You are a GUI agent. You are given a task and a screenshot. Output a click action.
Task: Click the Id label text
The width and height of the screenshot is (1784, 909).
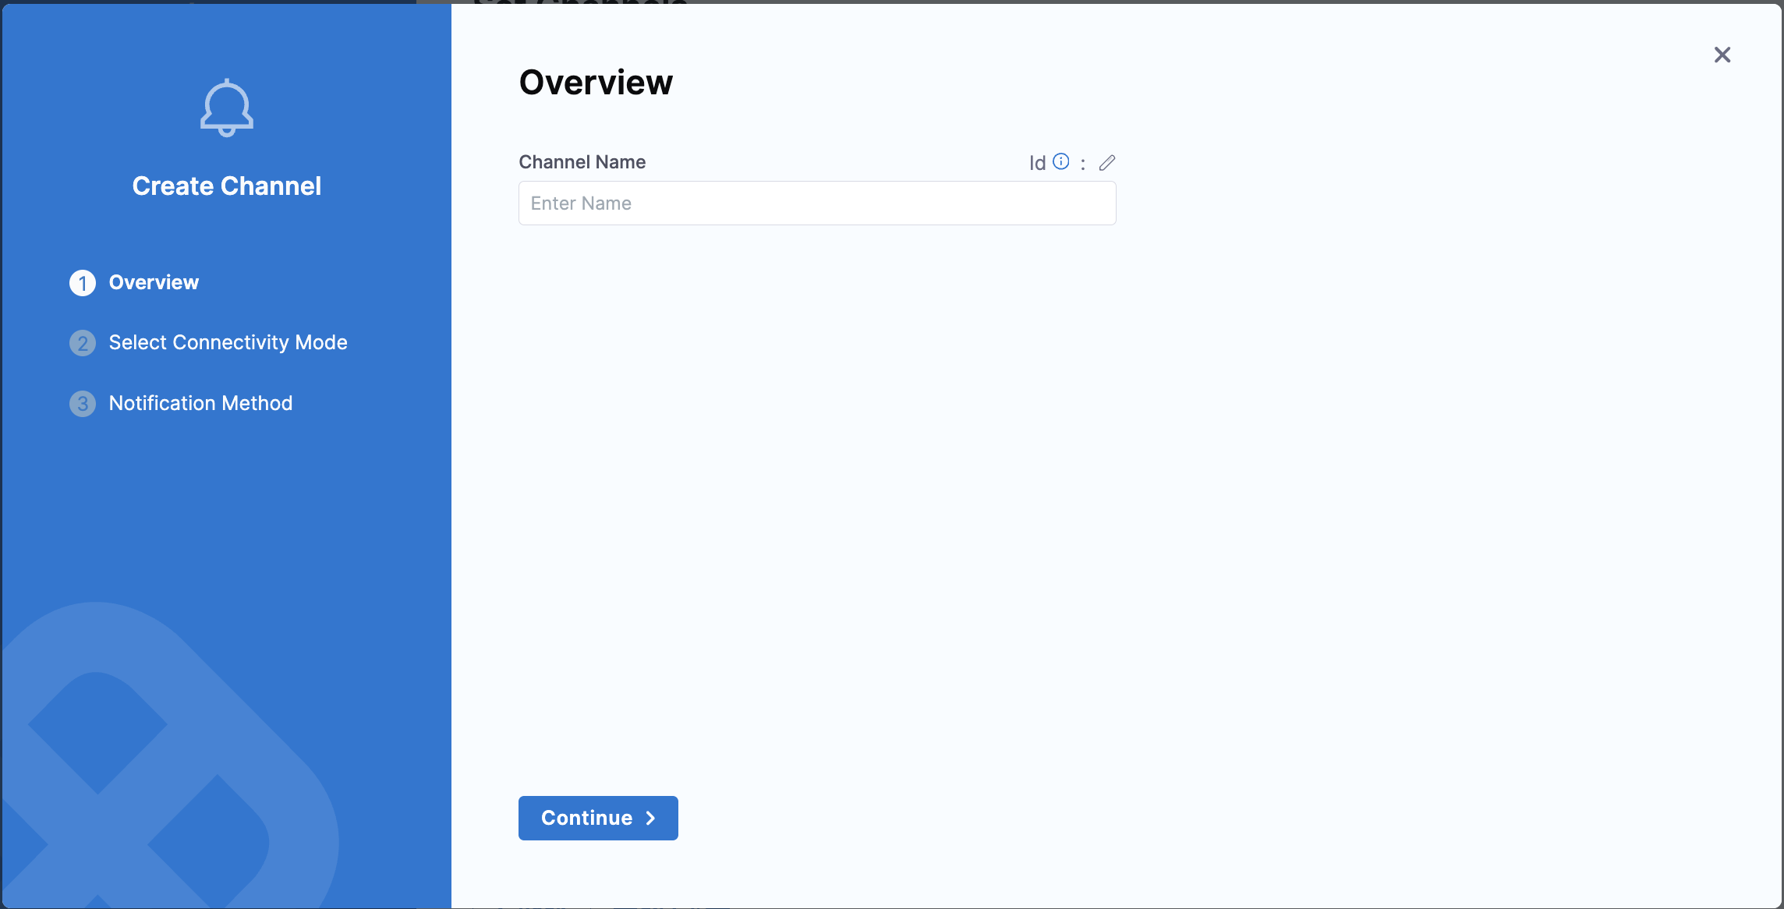[1036, 163]
